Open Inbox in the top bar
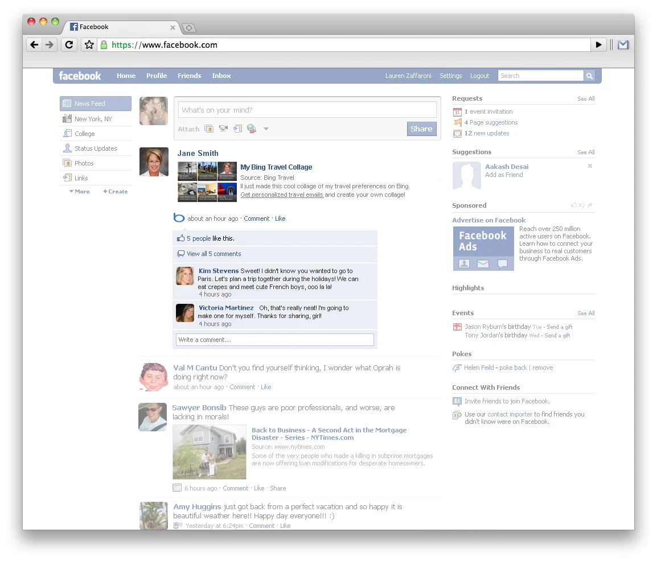 point(221,76)
